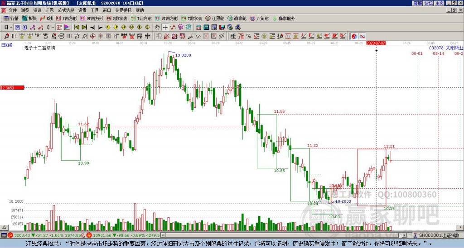Click the red 12.3450 price marker
This screenshot has height=248, width=464.
12,88
